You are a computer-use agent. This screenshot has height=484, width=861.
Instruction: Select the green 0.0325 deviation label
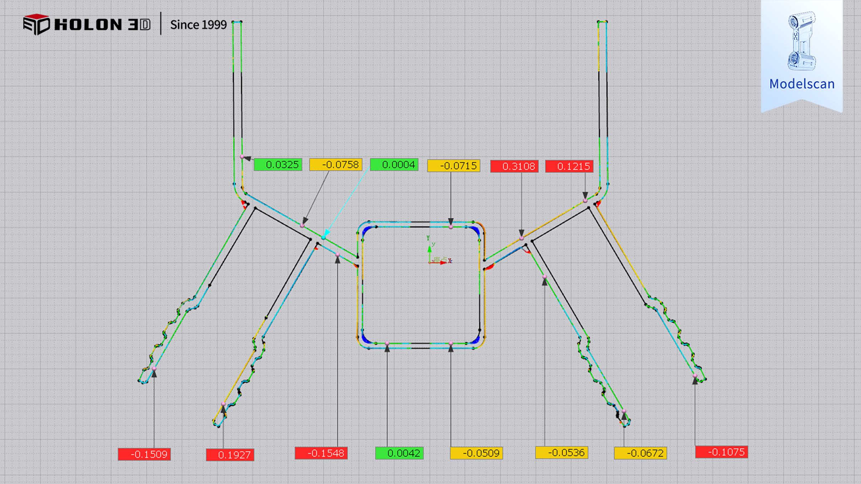coord(278,165)
